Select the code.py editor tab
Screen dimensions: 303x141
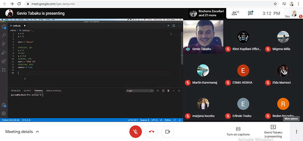17,25
